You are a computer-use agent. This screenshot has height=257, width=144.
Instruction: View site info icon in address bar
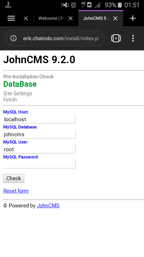point(13,38)
